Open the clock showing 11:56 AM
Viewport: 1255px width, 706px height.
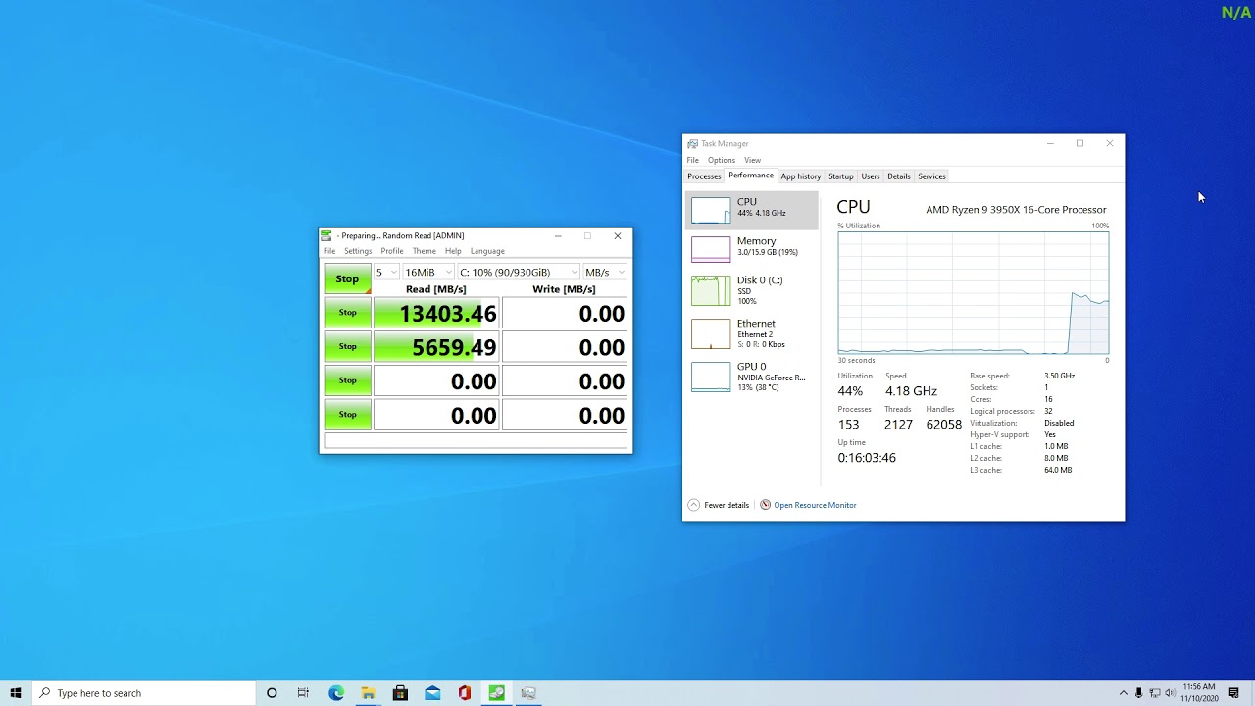[x=1199, y=693]
